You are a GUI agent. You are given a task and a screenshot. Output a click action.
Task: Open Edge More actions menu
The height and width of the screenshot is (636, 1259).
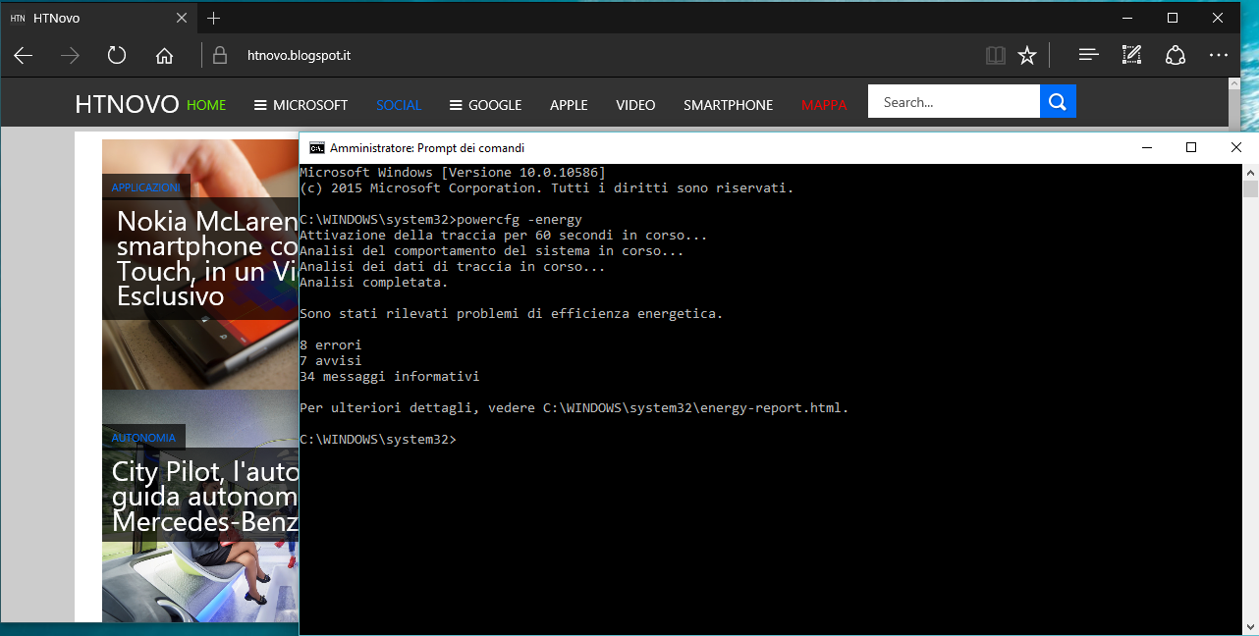coord(1219,56)
